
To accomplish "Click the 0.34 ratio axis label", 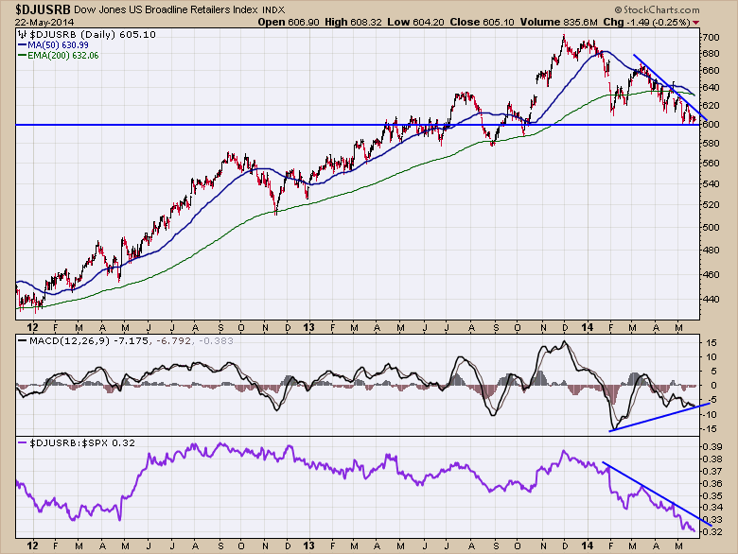I will (x=712, y=508).
